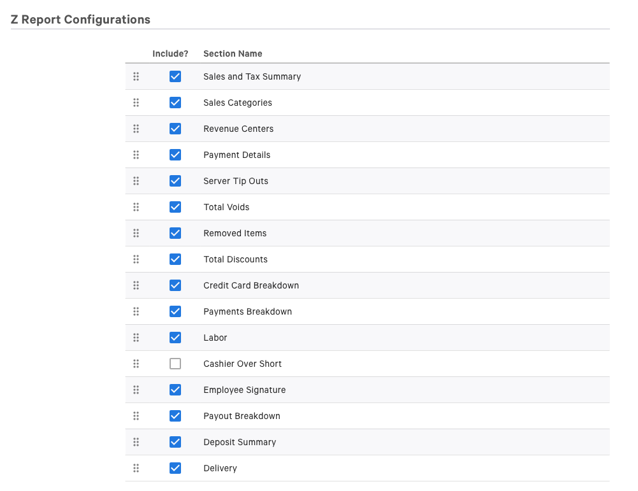This screenshot has height=491, width=638.
Task: Click the Deposit Summary section name
Action: click(x=240, y=442)
